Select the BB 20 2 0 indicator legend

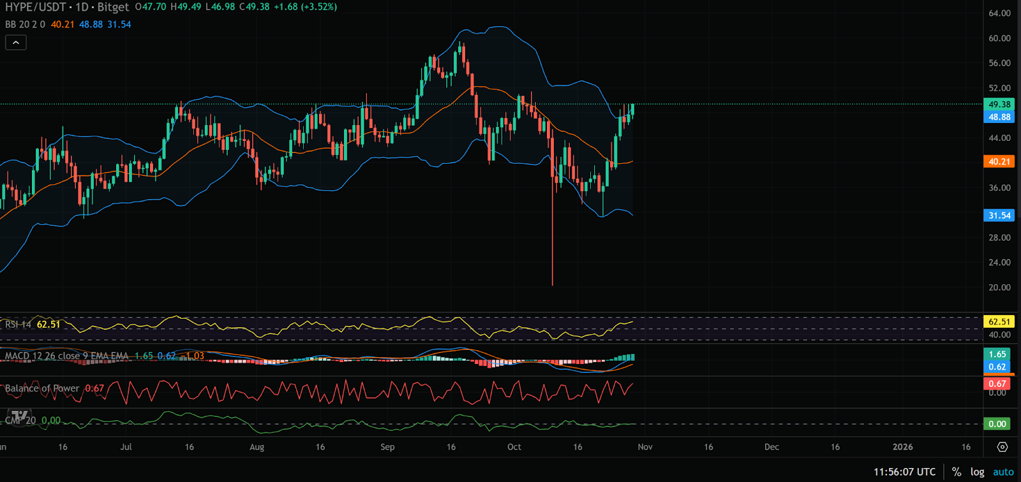pos(26,24)
